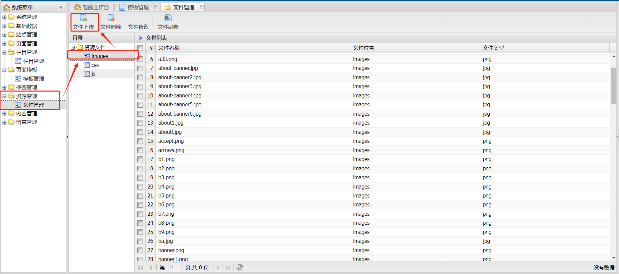619x274 pixels.
Task: Open the css directory
Action: (x=95, y=65)
